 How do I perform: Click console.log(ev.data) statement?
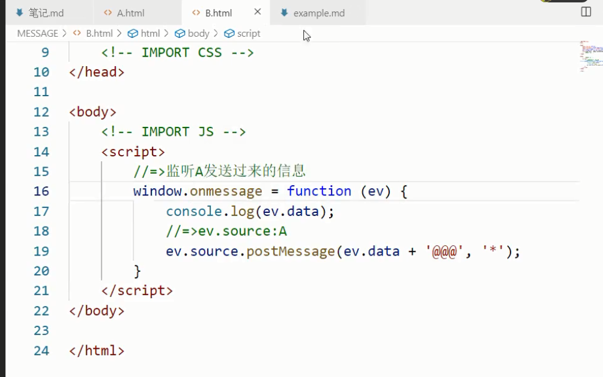coord(250,212)
